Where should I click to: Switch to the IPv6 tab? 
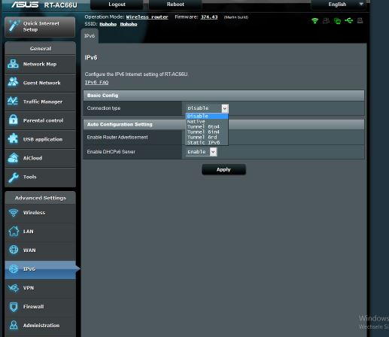[90, 36]
